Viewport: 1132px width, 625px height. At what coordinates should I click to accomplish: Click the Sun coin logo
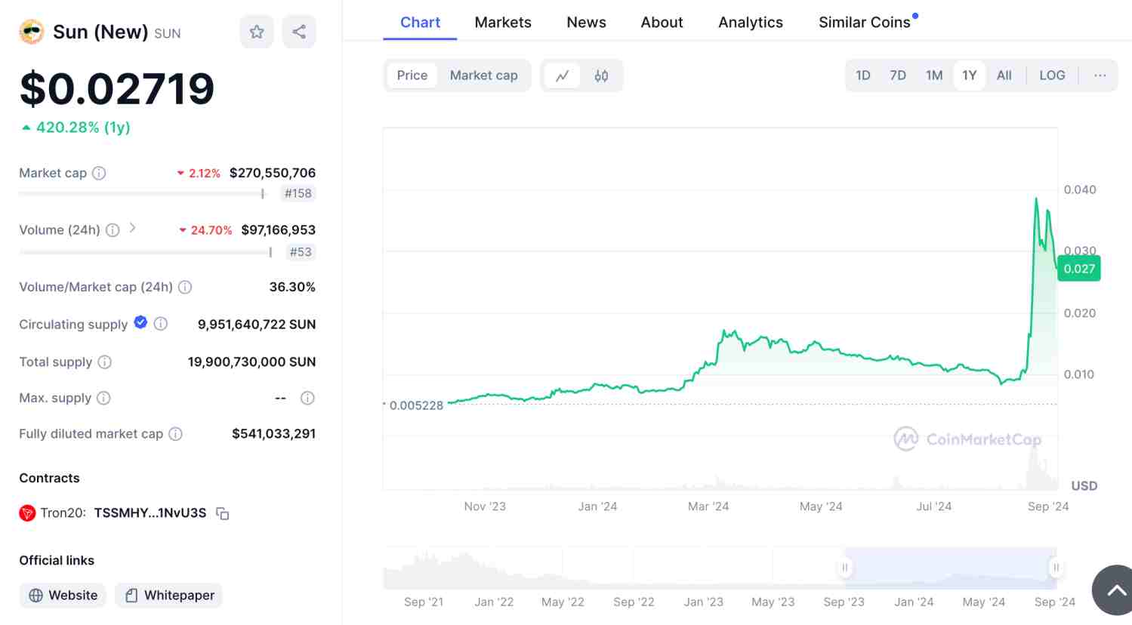click(32, 32)
